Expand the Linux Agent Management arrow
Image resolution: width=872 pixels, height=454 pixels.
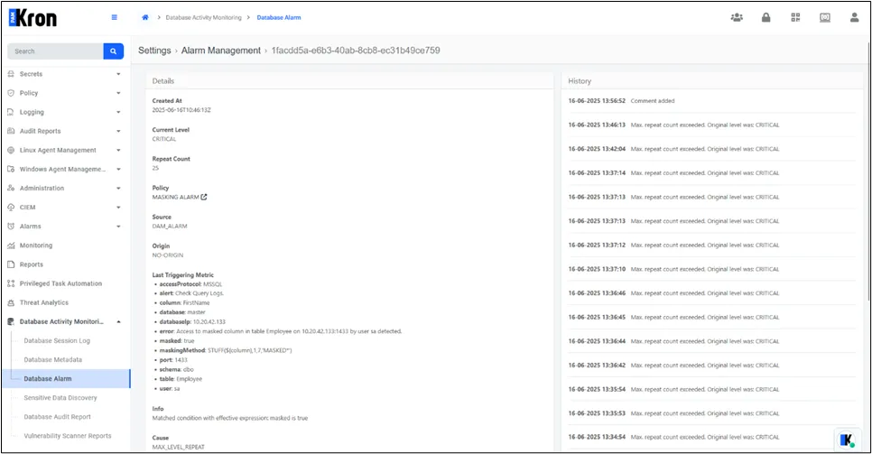pyautogui.click(x=118, y=150)
